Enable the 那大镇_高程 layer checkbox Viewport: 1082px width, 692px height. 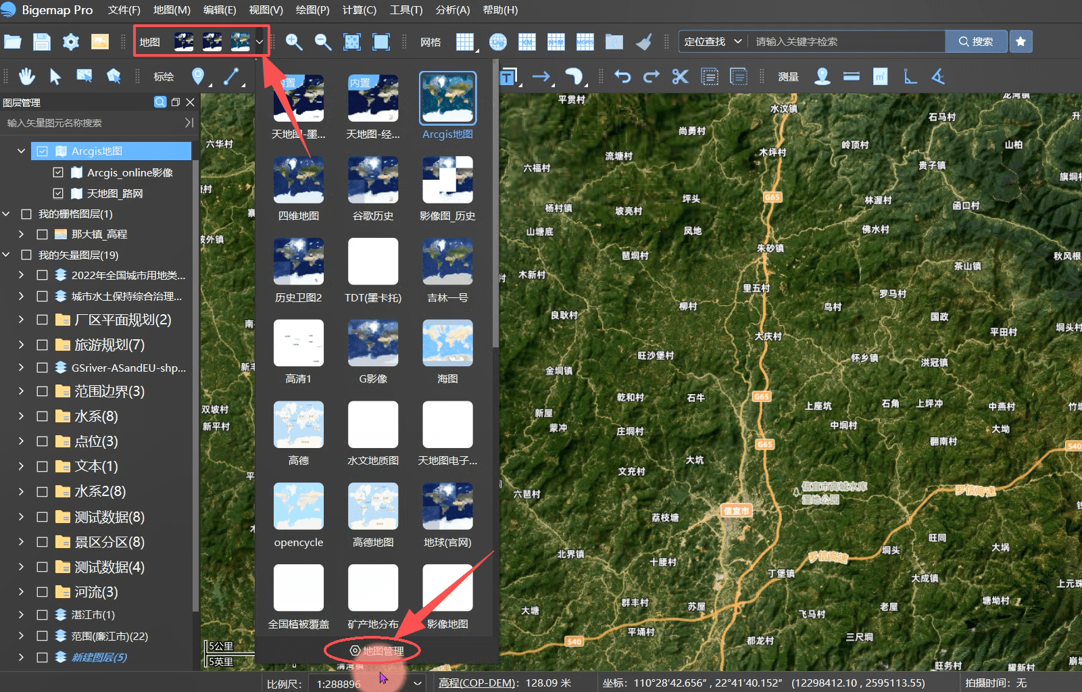click(42, 234)
